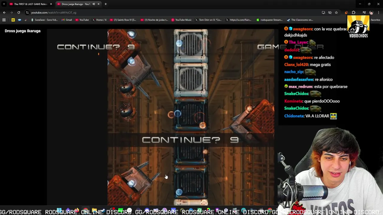Viewport: 383px width, 215px height.
Task: Click the VIDEOSCHIDOS channel logo
Action: [358, 26]
